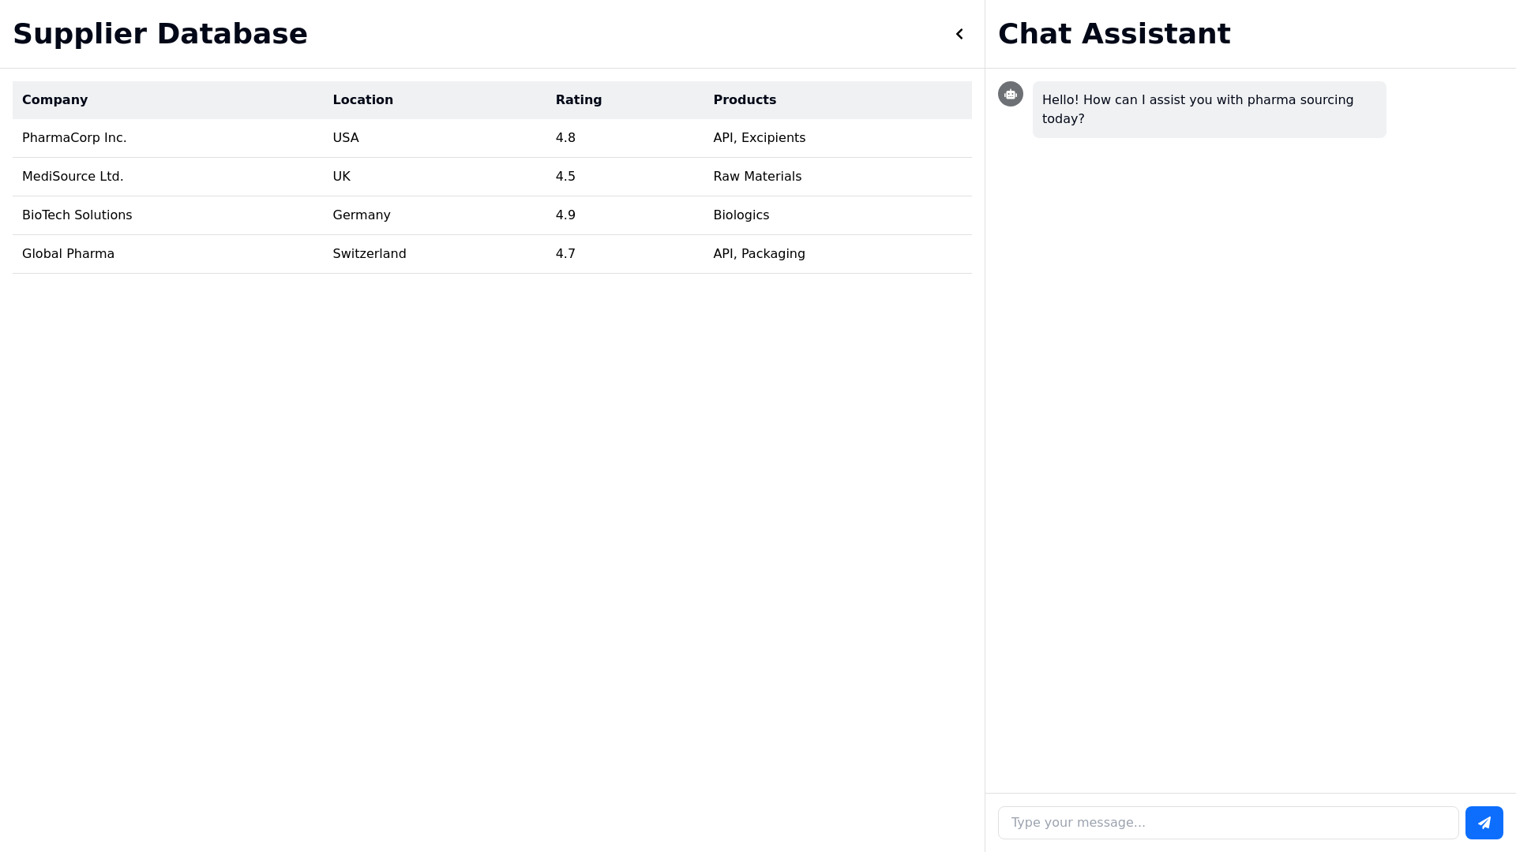Click the 4.9 rating value
The width and height of the screenshot is (1516, 852).
point(565,215)
